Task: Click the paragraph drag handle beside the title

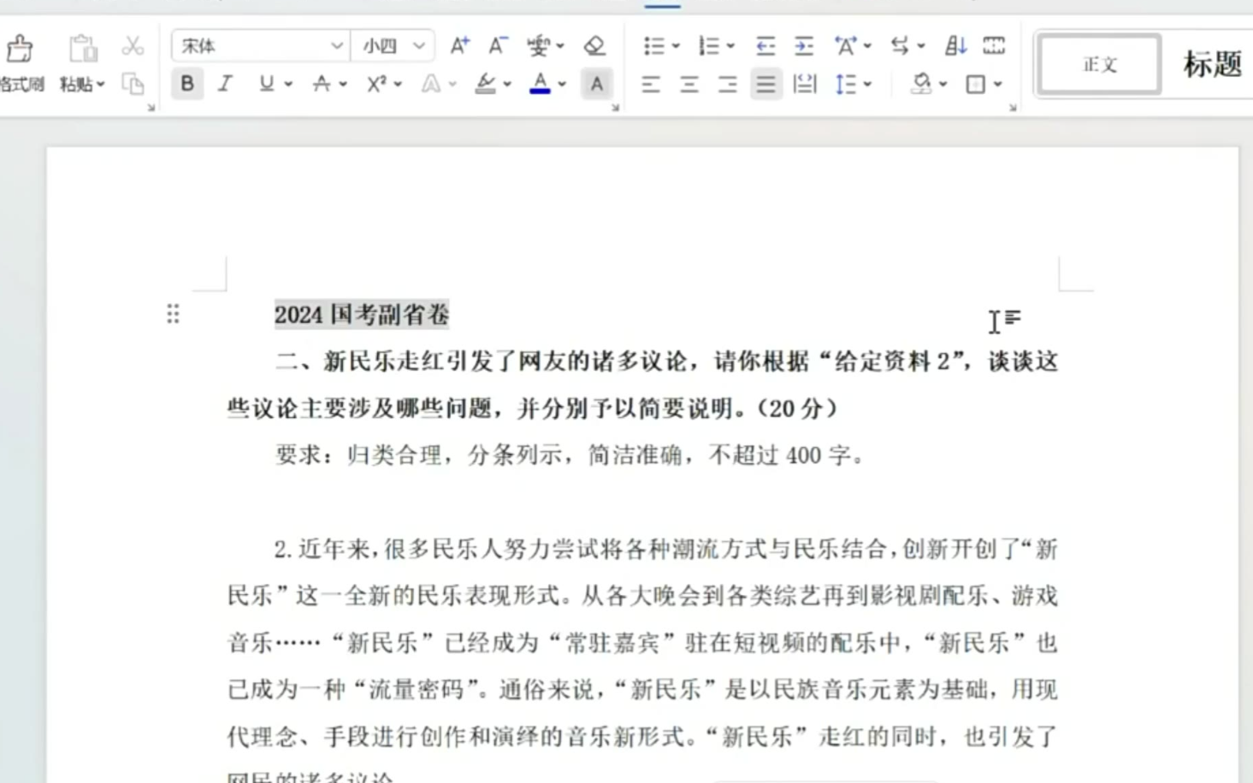Action: tap(173, 315)
